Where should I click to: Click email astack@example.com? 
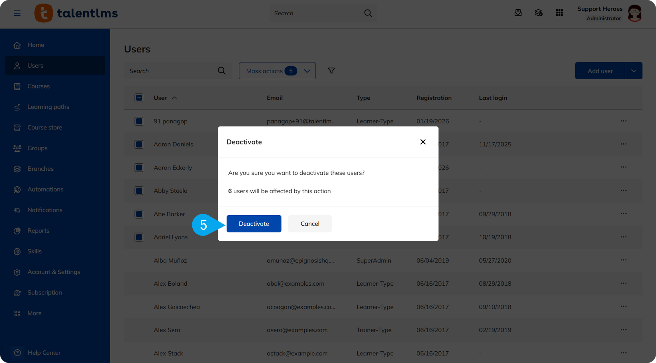297,353
